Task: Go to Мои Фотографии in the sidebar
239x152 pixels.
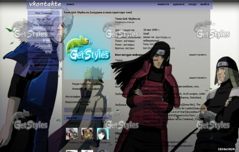Action: (44, 25)
